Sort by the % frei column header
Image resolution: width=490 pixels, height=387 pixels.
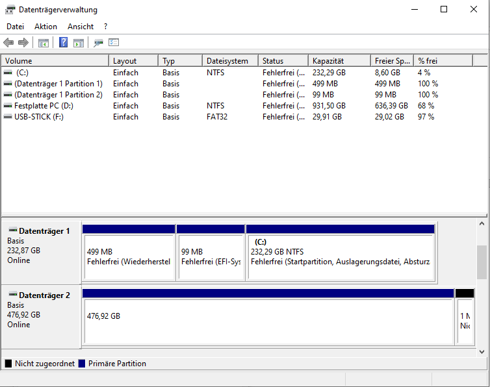pyautogui.click(x=443, y=61)
